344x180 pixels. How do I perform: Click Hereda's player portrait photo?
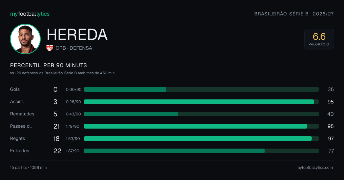[25, 39]
